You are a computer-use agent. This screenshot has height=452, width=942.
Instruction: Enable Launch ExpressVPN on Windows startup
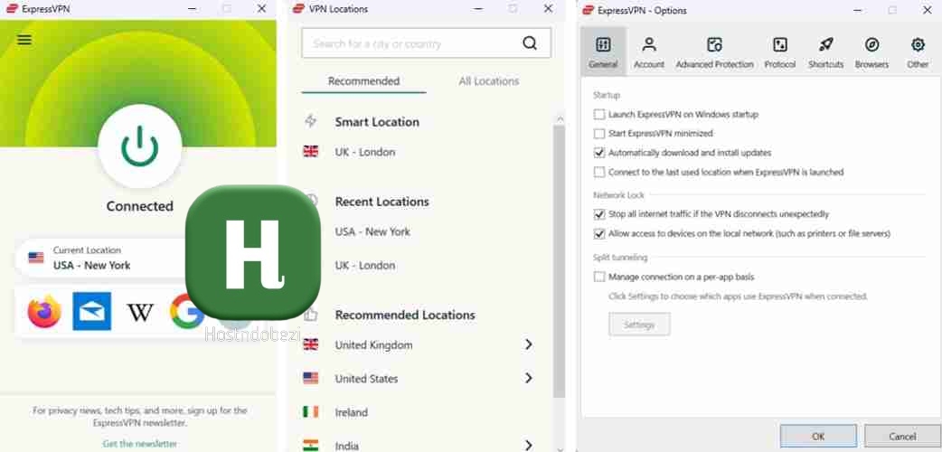click(599, 115)
